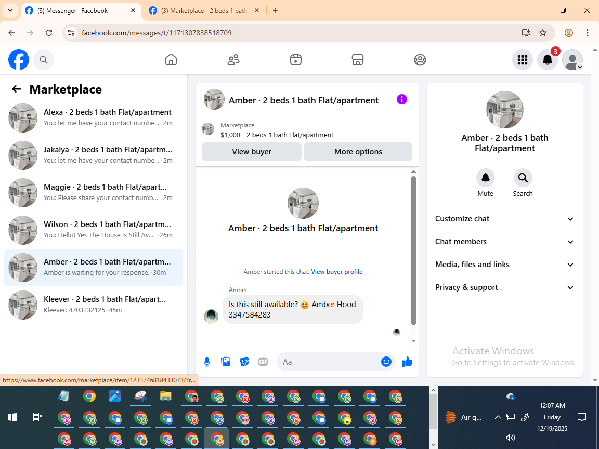Open the Marketplace storefront icon
Image resolution: width=599 pixels, height=449 pixels.
click(358, 60)
